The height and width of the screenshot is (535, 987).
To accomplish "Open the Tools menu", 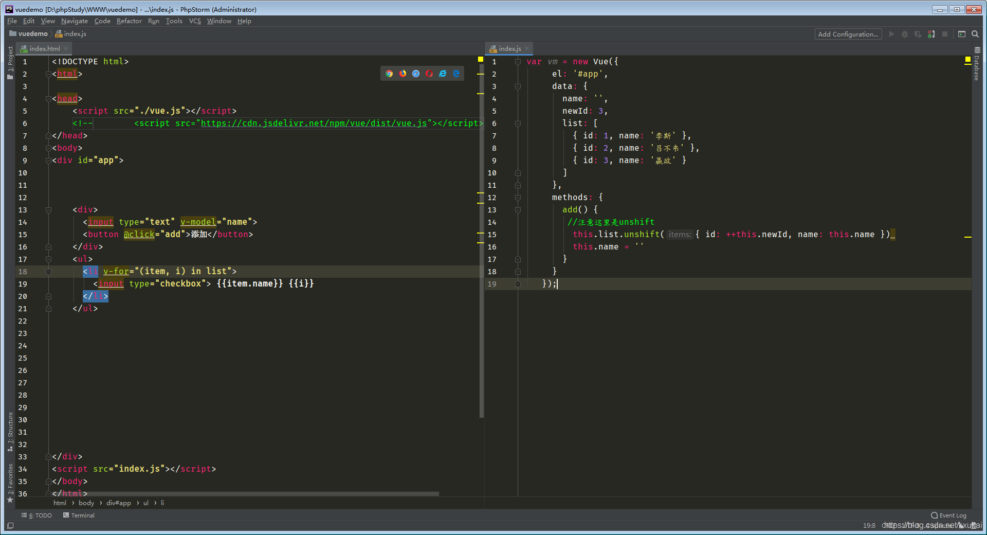I will coord(174,21).
